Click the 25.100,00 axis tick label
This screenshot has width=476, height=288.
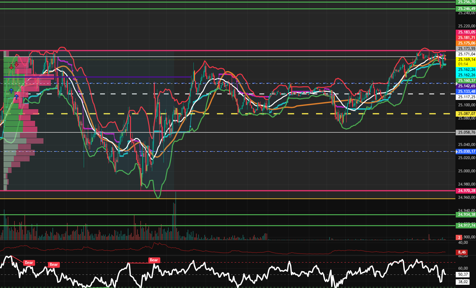coord(467,105)
